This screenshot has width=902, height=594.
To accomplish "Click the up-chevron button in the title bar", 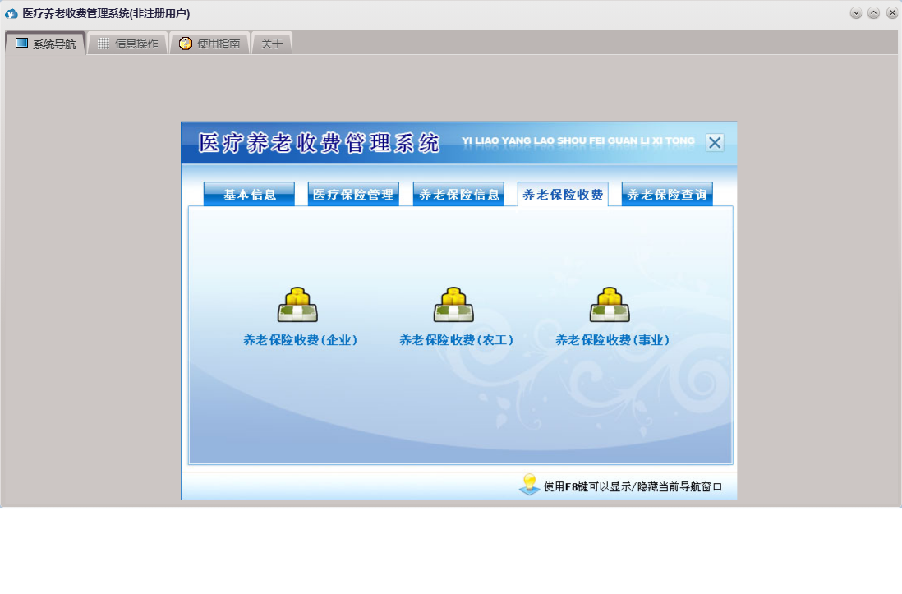I will [x=873, y=12].
